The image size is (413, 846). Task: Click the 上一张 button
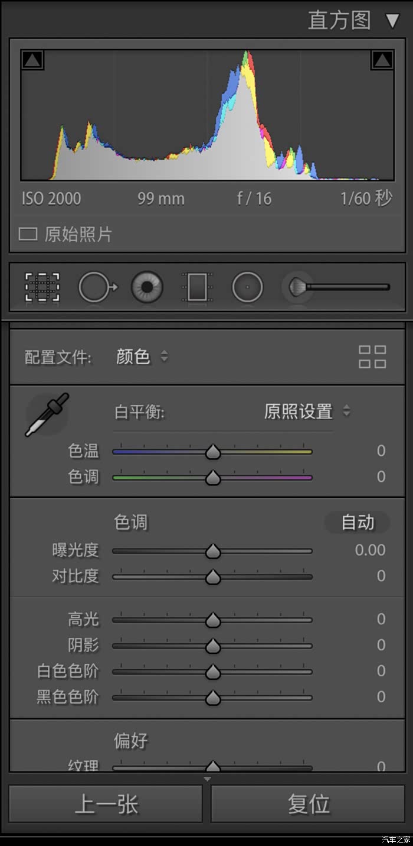point(106,804)
